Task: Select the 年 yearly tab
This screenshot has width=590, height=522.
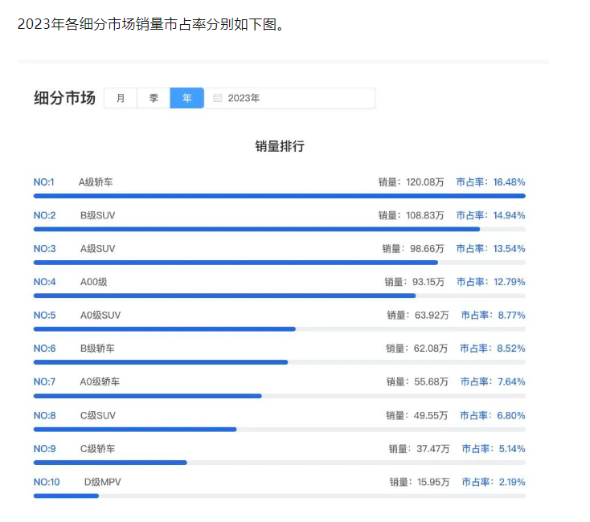Action: pos(187,98)
